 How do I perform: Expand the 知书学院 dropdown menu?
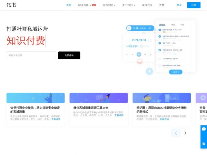[x=109, y=5]
